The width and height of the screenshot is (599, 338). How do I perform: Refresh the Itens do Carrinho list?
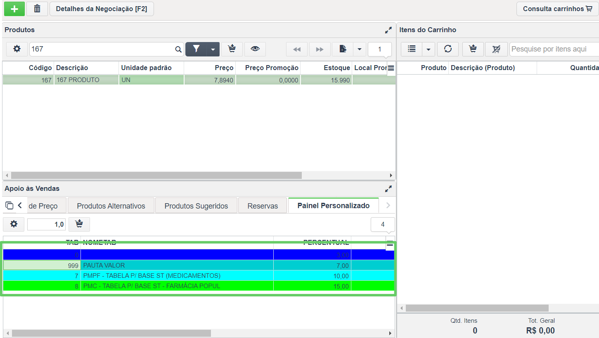(x=448, y=49)
